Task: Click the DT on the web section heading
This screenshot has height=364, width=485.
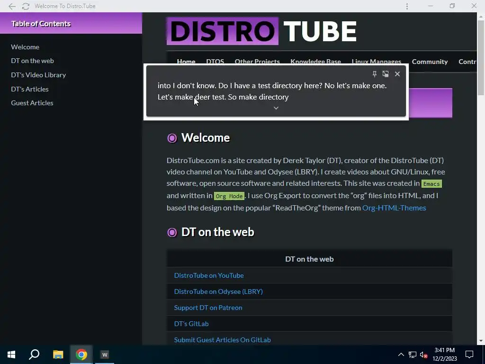Action: 217,232
